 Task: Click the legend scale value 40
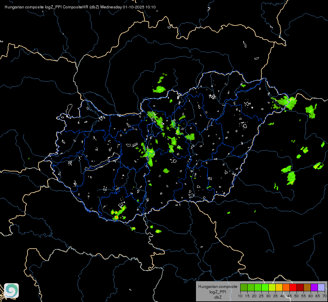[x=282, y=296]
